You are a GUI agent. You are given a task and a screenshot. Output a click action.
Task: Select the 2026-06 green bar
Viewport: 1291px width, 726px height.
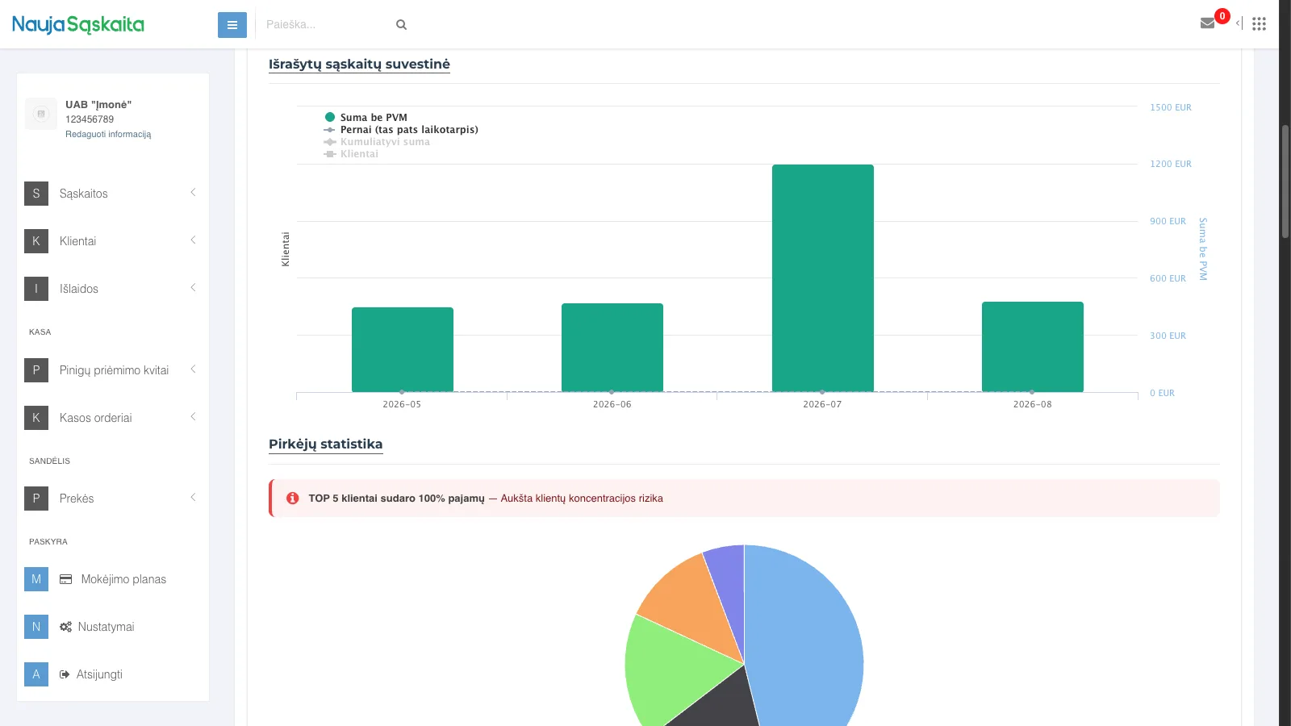click(x=612, y=348)
